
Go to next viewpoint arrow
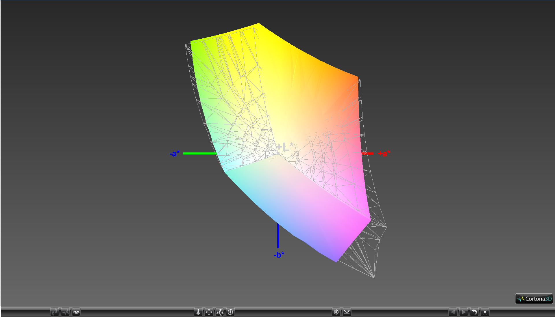[464, 312]
